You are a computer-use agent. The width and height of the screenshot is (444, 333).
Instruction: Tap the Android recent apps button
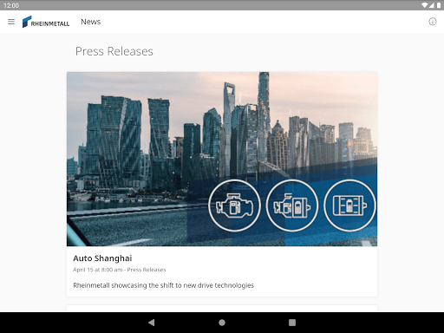tap(292, 323)
